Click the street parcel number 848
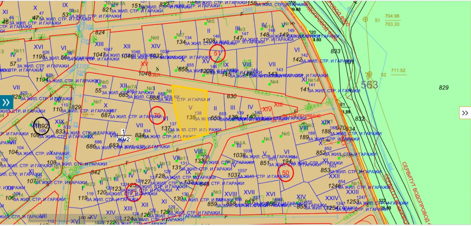The height and width of the screenshot is (226, 471). [204, 184]
